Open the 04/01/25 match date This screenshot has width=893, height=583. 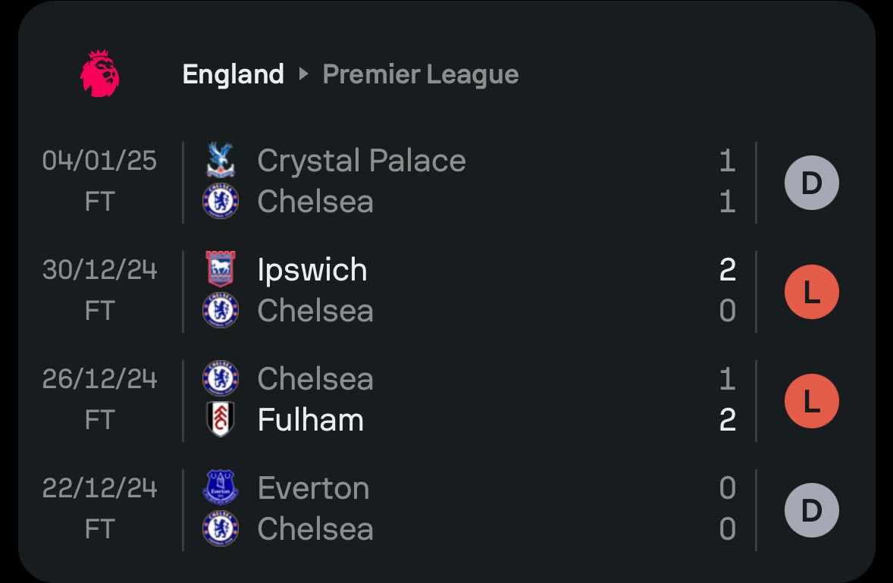click(x=99, y=161)
